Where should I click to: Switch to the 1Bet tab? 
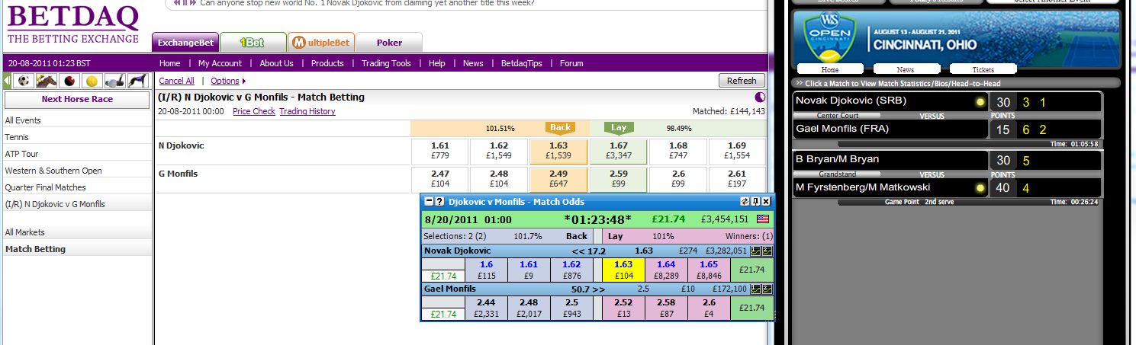pos(253,43)
